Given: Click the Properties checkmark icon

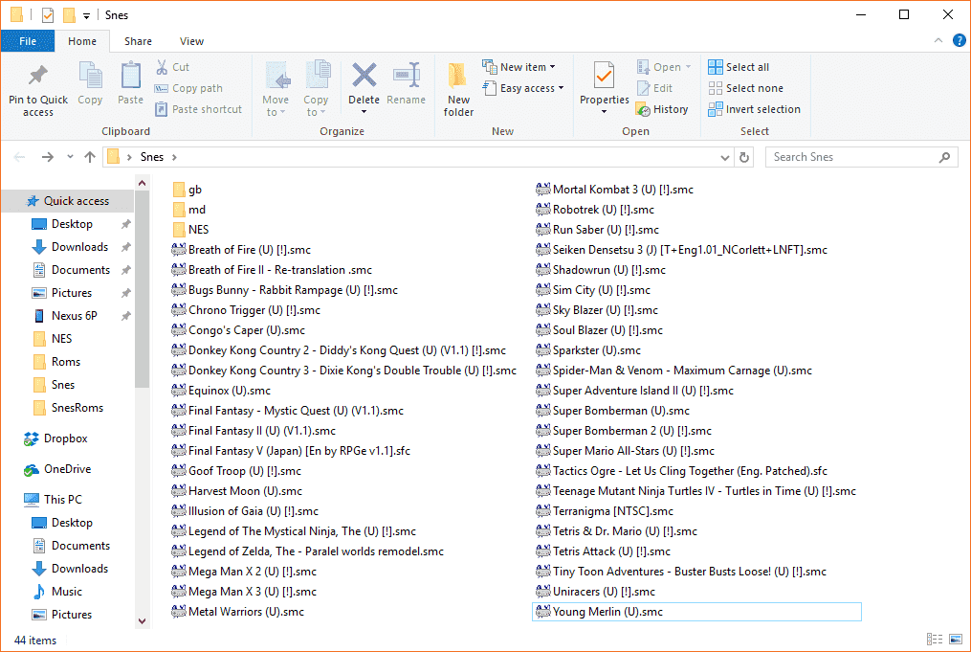Looking at the screenshot, I should 604,77.
